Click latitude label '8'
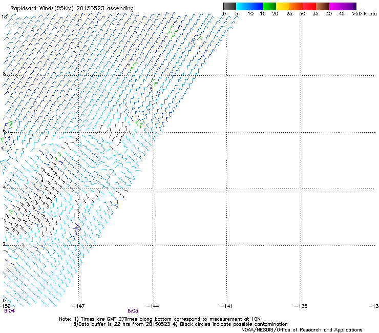The width and height of the screenshot is (379, 333). click(x=4, y=74)
